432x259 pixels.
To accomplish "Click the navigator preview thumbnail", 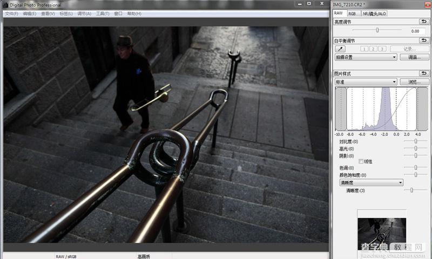I will point(382,234).
